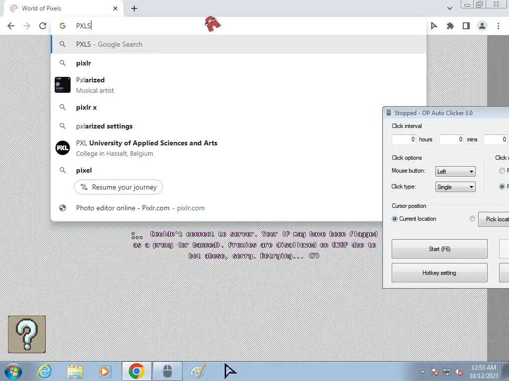Open the tab search chevron
The height and width of the screenshot is (381, 509).
click(x=449, y=8)
